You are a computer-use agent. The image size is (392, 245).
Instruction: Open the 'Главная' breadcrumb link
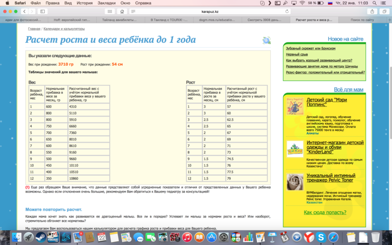[x=34, y=29]
